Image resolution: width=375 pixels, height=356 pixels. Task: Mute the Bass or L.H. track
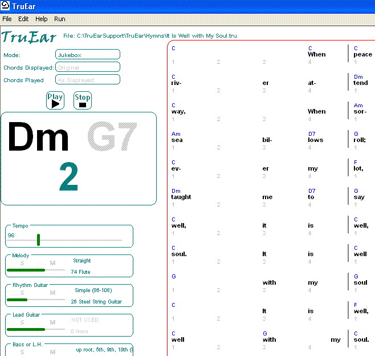[52, 352]
